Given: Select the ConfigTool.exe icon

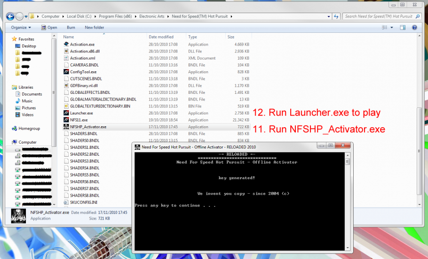Looking at the screenshot, I should pyautogui.click(x=66, y=72).
